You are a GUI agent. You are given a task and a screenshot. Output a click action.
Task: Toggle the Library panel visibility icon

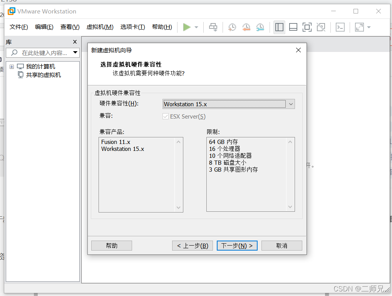pos(279,27)
